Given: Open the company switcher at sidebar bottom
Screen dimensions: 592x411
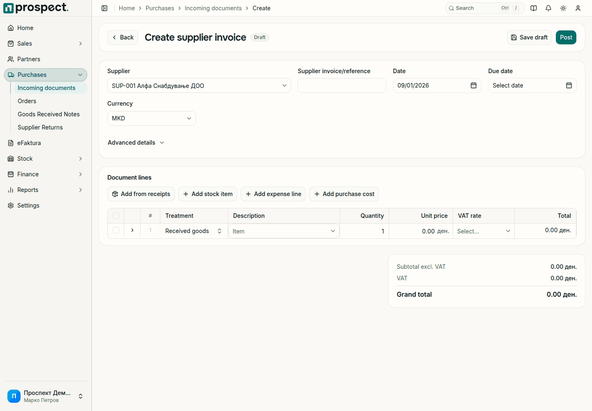Looking at the screenshot, I should click(46, 396).
